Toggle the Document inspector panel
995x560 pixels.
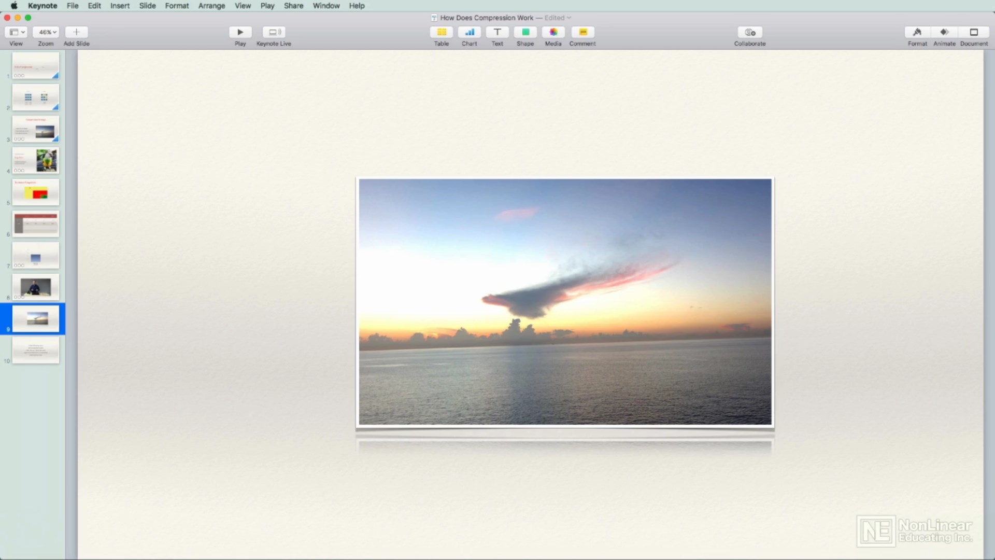pyautogui.click(x=974, y=32)
